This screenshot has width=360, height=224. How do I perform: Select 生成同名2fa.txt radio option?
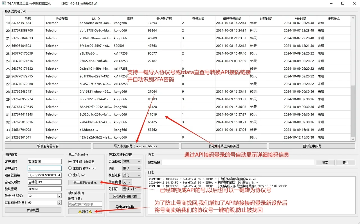click(82, 168)
